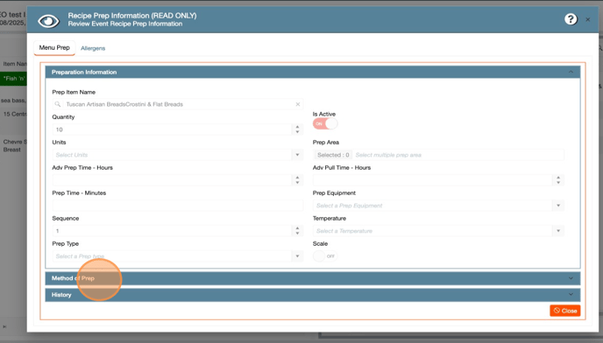
Task: Click the Adv Pull Time Hours stepper
Action: click(558, 180)
